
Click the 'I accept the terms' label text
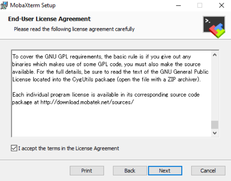pos(69,148)
